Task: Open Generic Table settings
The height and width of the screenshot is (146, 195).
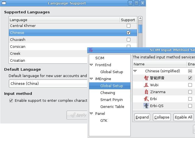Action: pos(112,107)
